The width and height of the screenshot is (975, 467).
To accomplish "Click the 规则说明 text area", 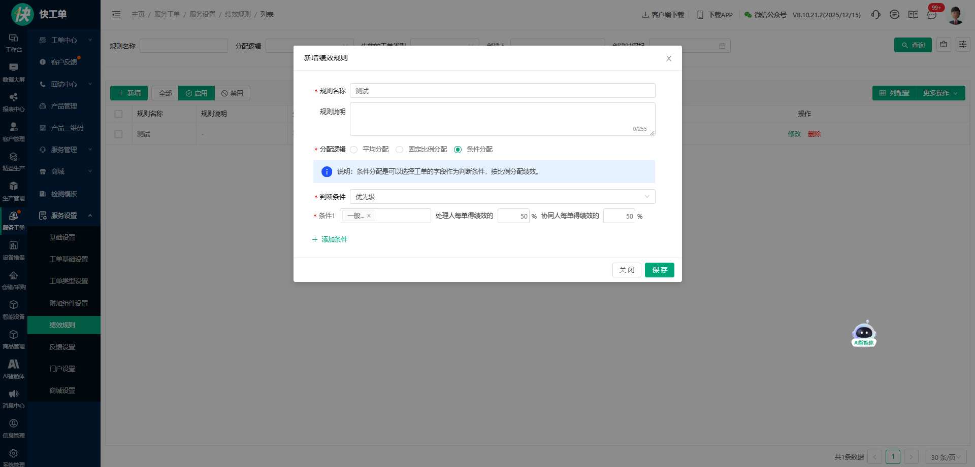I will point(502,119).
